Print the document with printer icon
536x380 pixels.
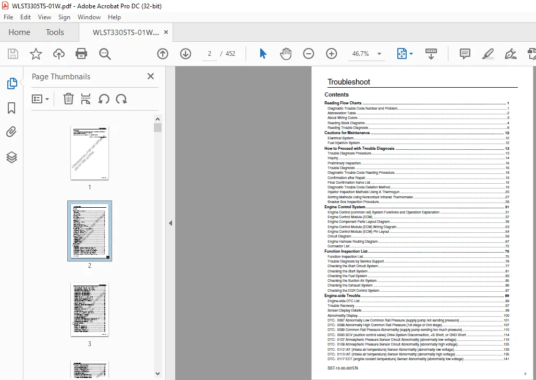pos(81,54)
